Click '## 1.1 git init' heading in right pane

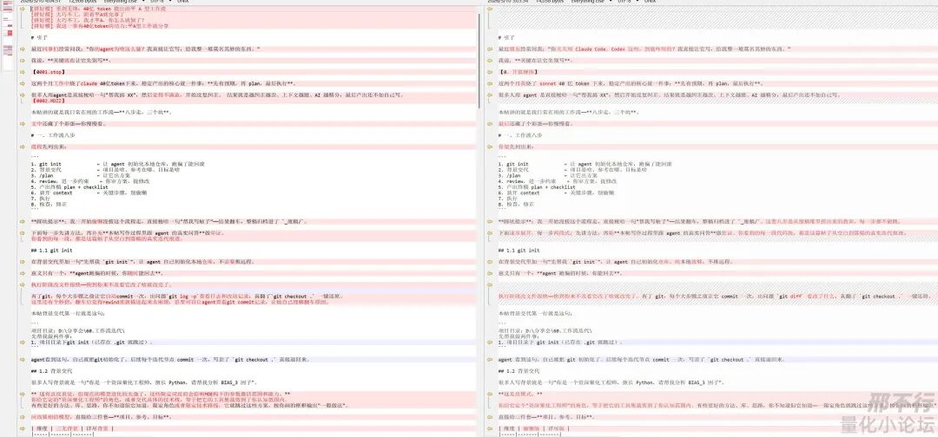[519, 250]
